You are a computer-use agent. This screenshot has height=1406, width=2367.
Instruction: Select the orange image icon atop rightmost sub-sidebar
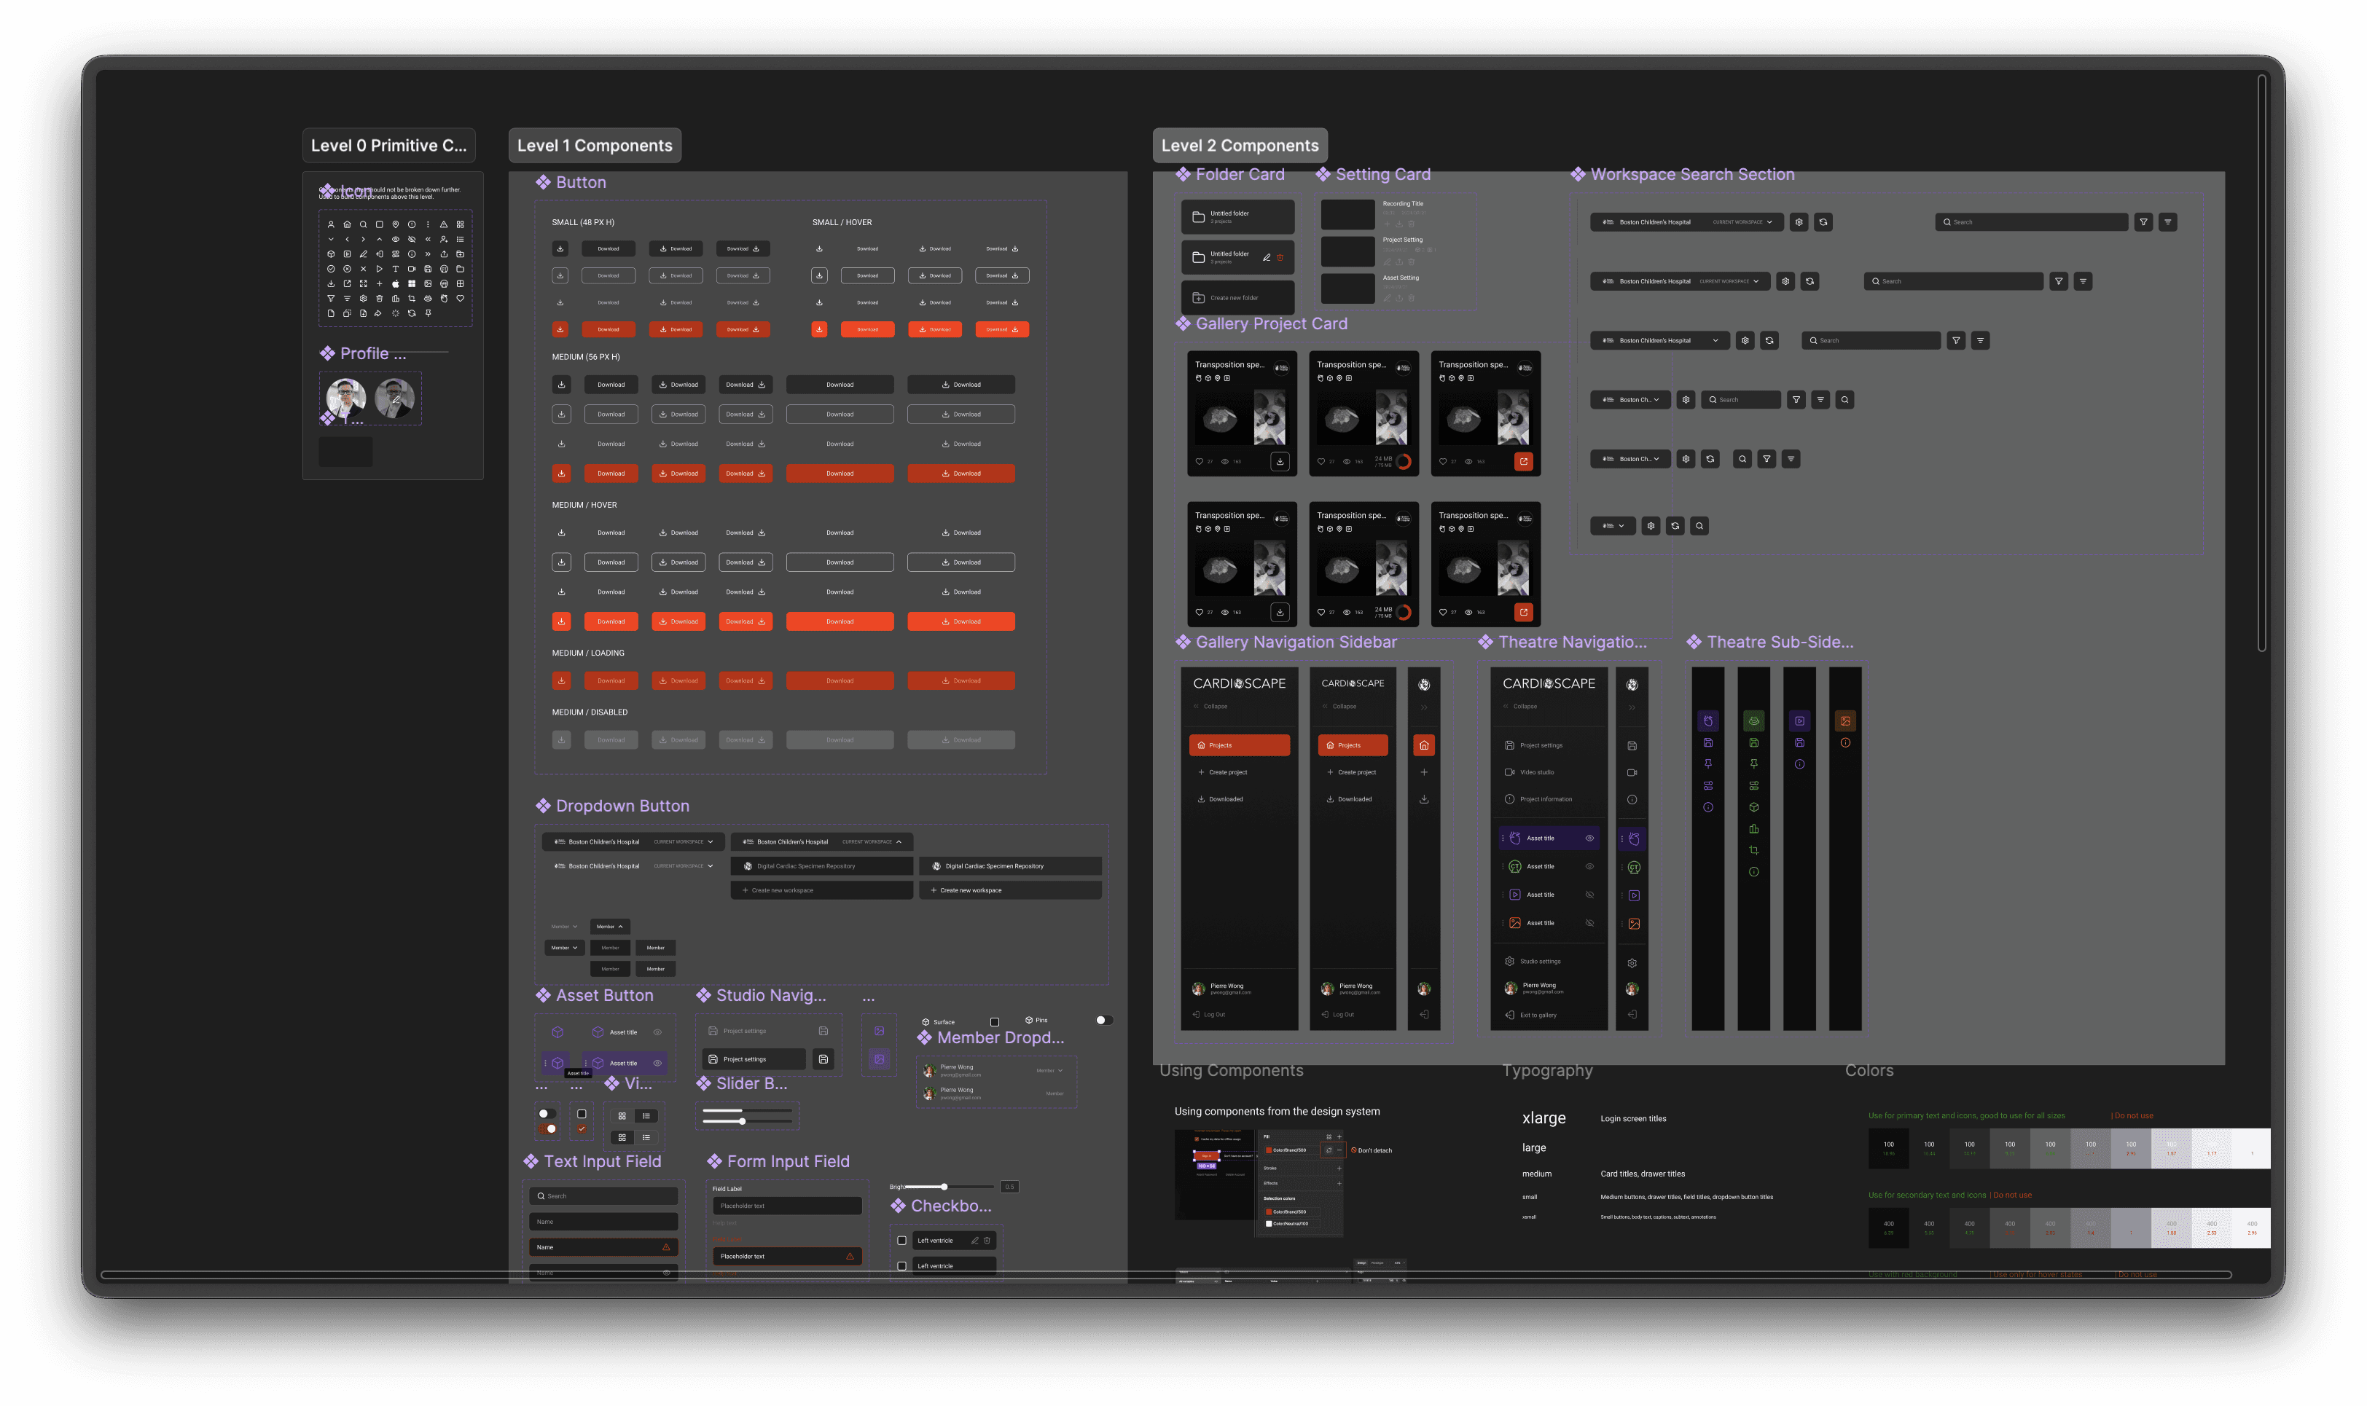tap(1845, 721)
